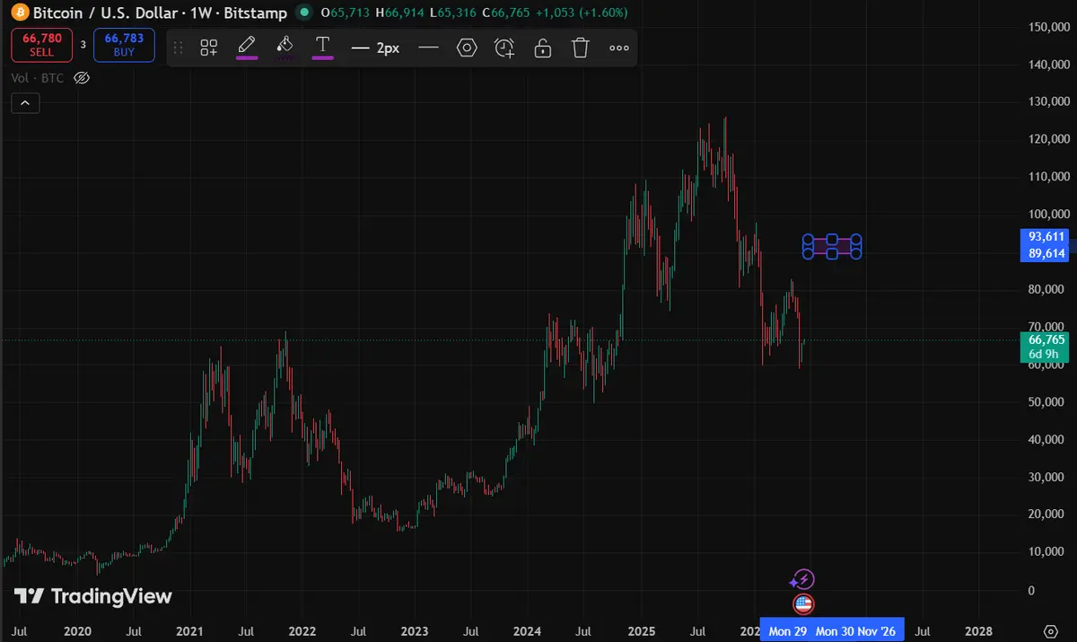
Task: Click the US flag economic event marker
Action: click(x=803, y=604)
